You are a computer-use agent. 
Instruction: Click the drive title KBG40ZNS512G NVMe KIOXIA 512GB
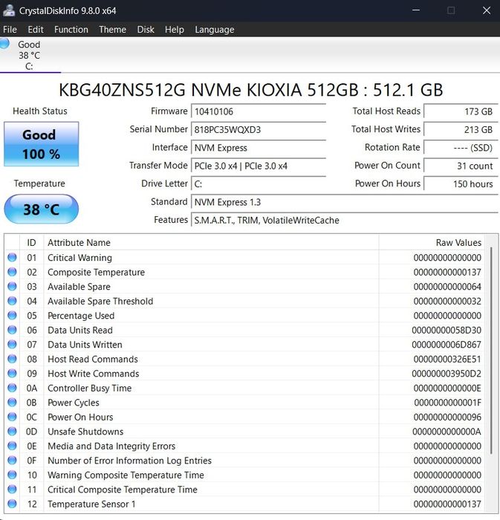coord(251,90)
